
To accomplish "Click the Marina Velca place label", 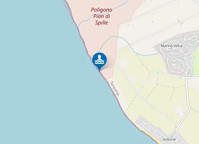I will [x=172, y=46].
